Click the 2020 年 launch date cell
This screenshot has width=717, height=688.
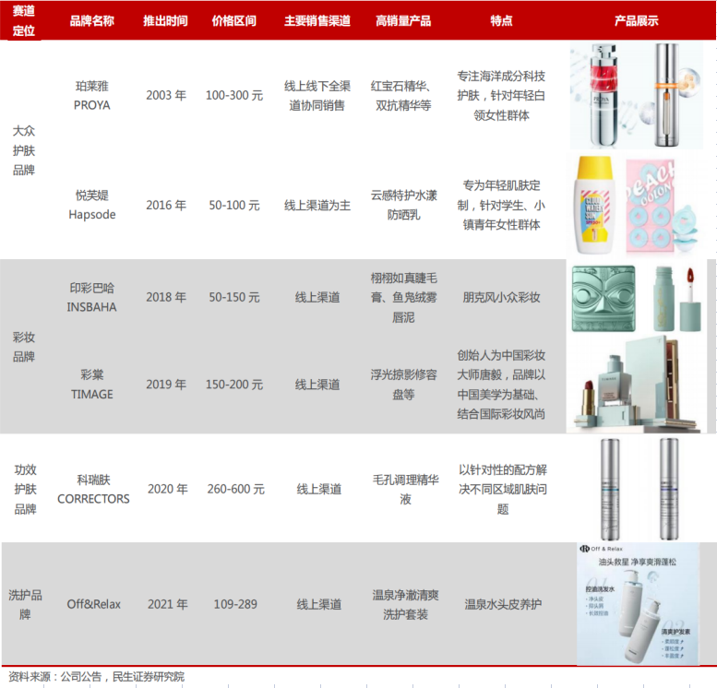pos(168,489)
